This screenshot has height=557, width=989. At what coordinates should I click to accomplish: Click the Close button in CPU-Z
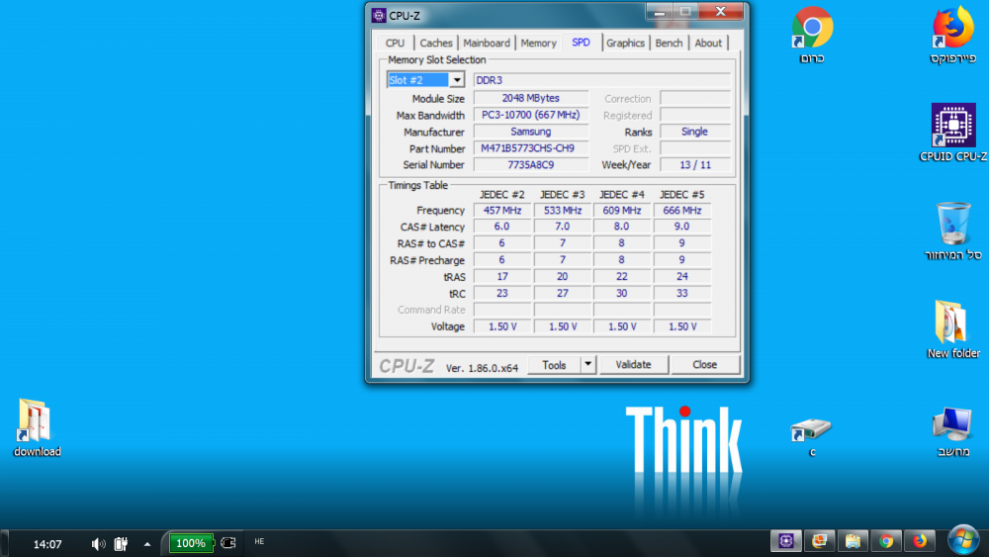point(704,365)
